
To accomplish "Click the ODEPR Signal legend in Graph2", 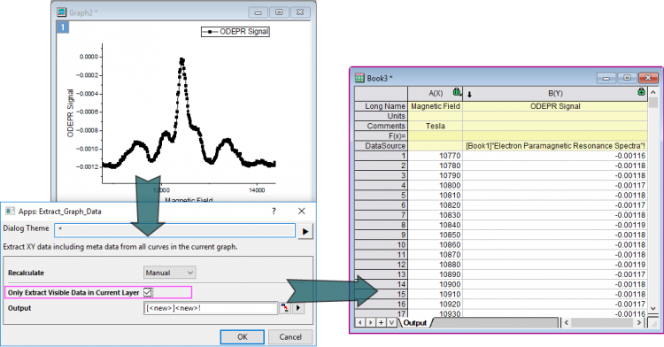I will tap(235, 32).
